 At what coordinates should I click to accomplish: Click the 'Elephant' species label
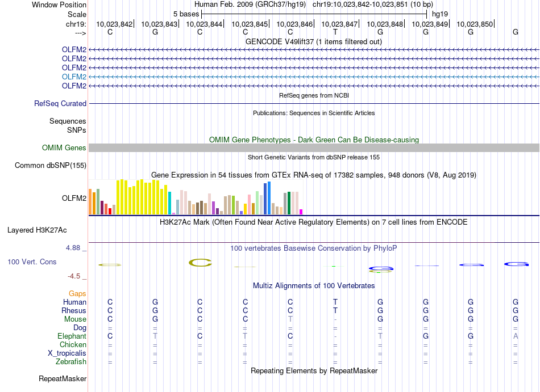[72, 336]
